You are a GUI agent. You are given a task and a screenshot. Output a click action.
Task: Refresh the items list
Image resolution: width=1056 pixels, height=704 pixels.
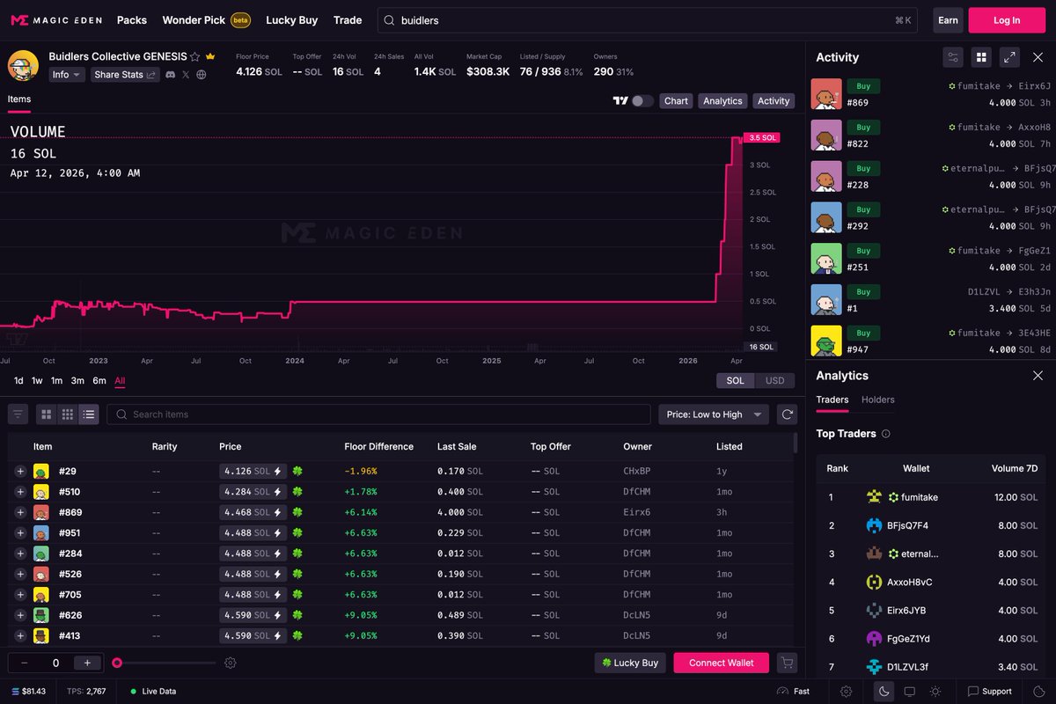click(787, 414)
